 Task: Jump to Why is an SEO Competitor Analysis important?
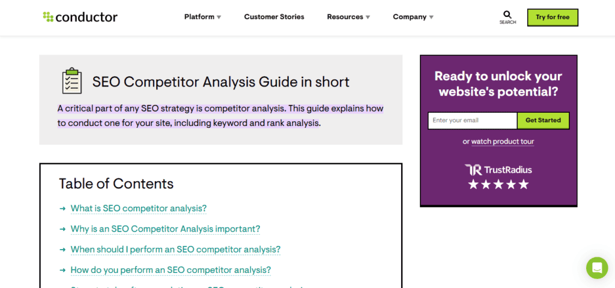[165, 229]
